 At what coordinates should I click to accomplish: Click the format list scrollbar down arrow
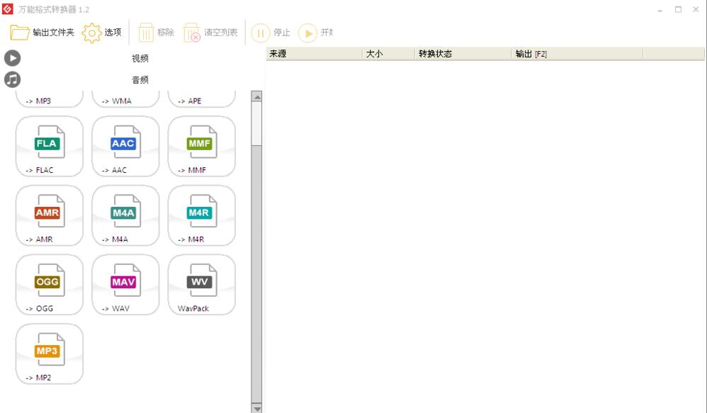tap(256, 407)
